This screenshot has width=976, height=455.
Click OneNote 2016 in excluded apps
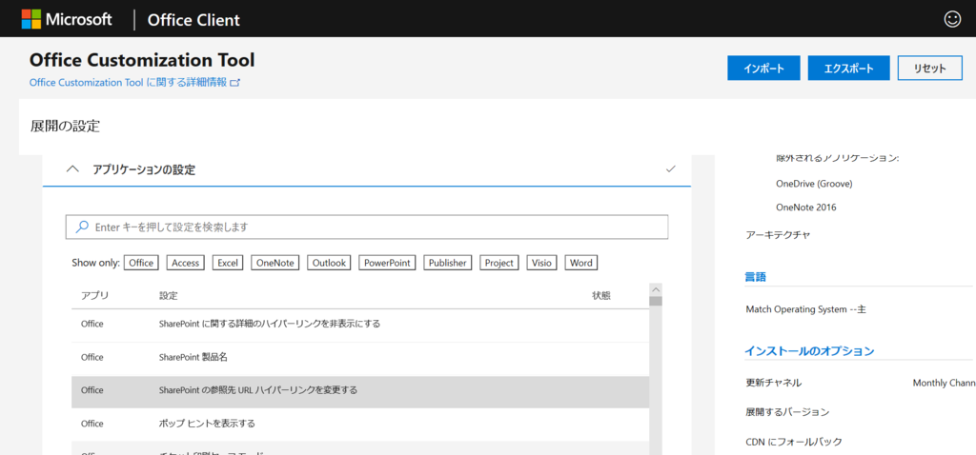click(806, 207)
